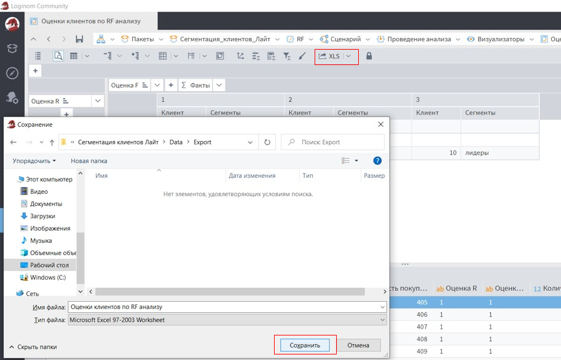This screenshot has height=360, width=561.
Task: Click the Save disk icon in navigation bar
Action: pos(79,39)
